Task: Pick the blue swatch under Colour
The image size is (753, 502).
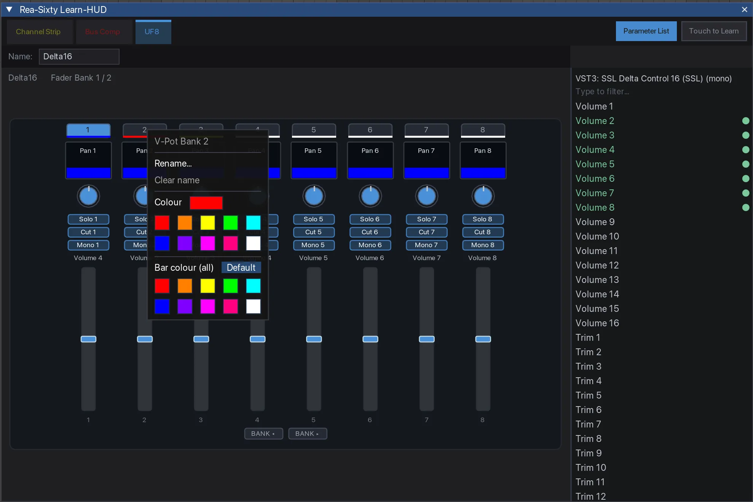Action: [162, 243]
